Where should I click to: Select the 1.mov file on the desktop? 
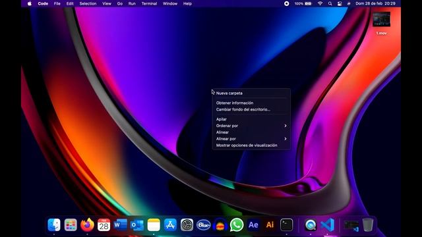coord(381,23)
